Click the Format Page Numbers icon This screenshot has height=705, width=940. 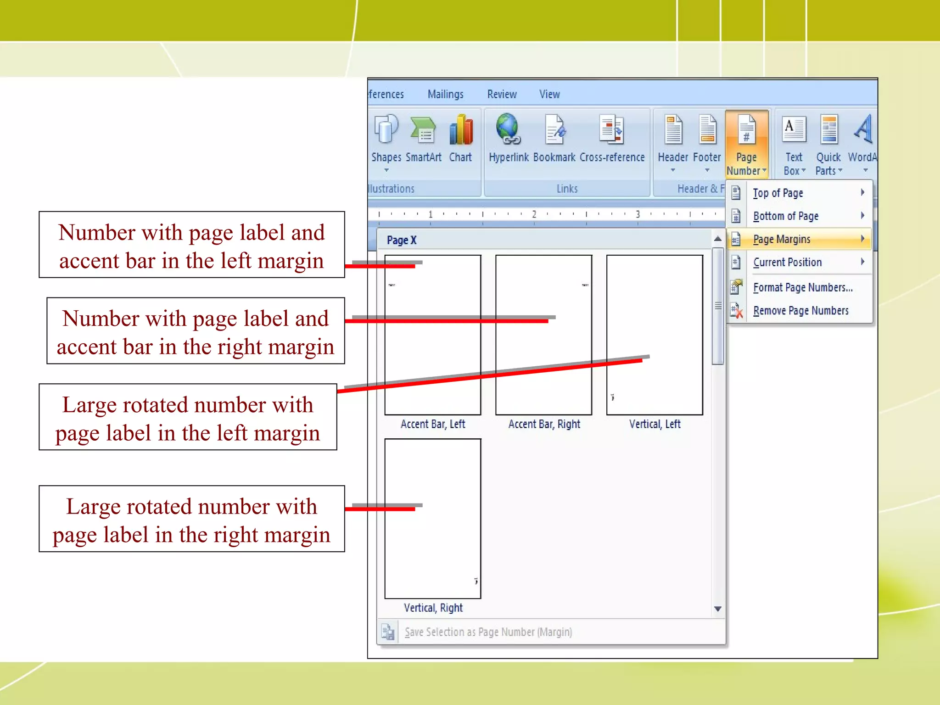point(737,287)
